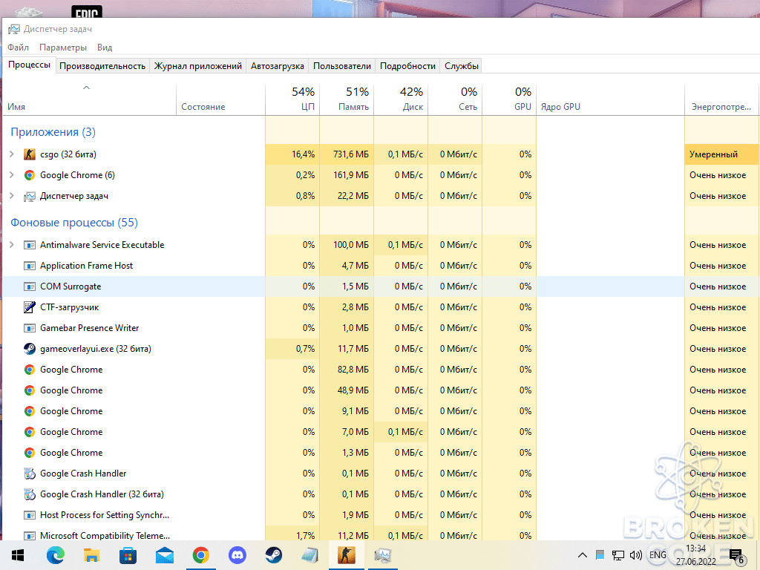Click the csgo process icon

pos(30,154)
